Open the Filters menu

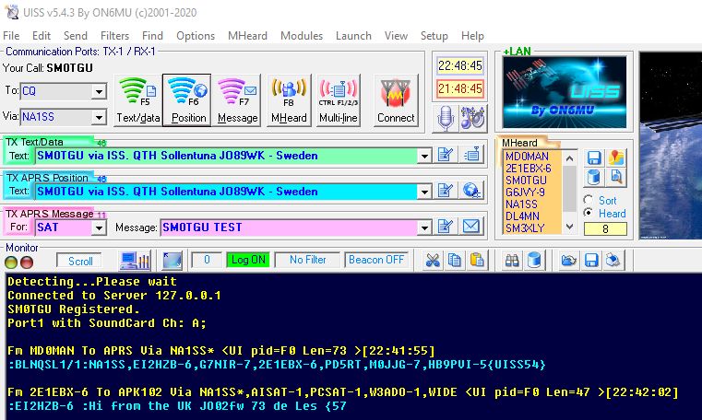114,36
